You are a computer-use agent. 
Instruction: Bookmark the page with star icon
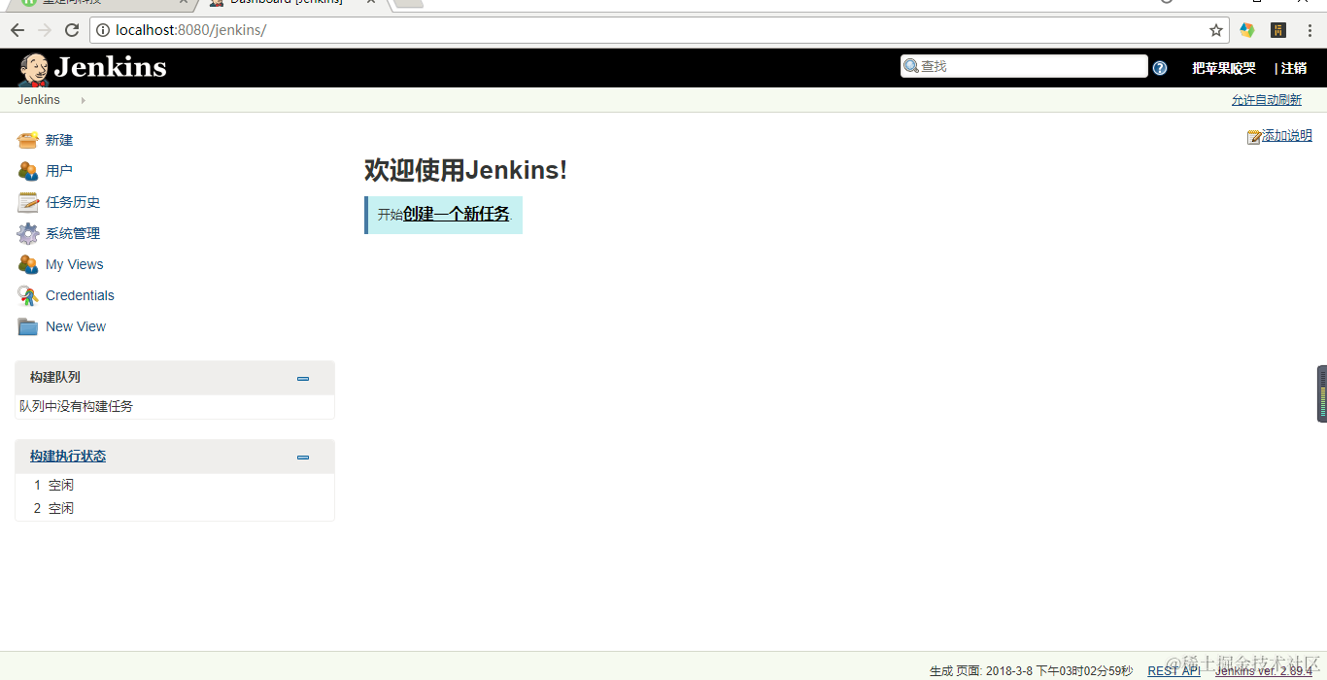[x=1216, y=30]
